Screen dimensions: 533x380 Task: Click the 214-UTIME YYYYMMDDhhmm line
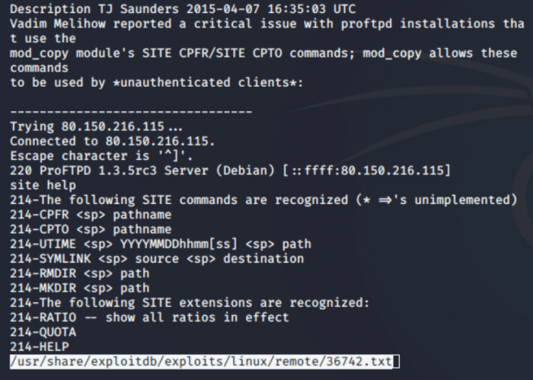160,243
